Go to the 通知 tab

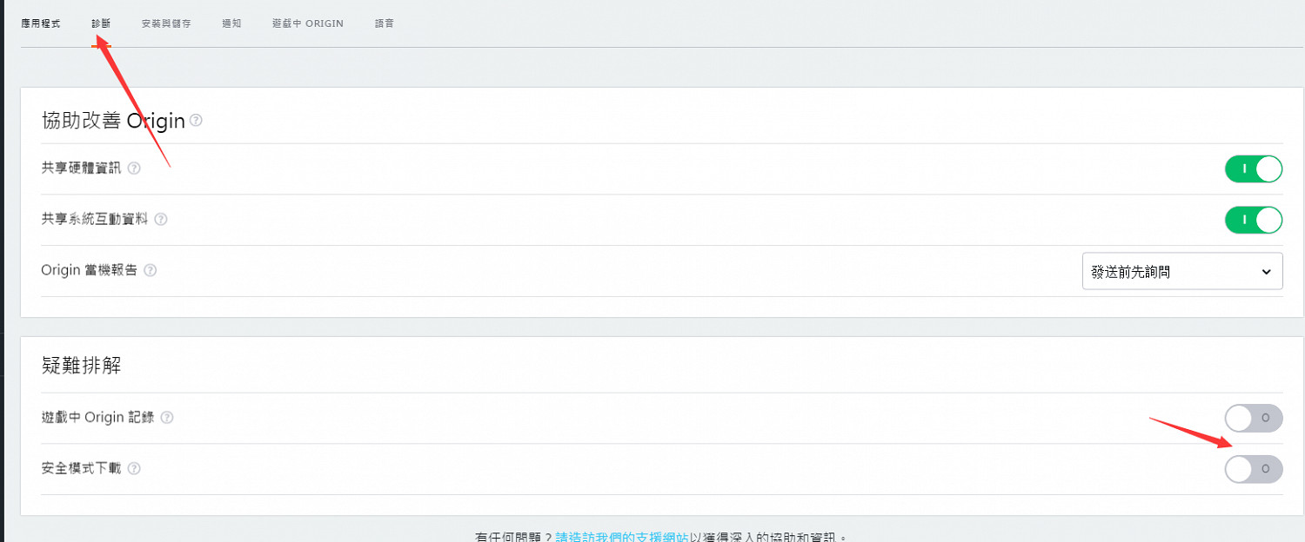pos(231,23)
